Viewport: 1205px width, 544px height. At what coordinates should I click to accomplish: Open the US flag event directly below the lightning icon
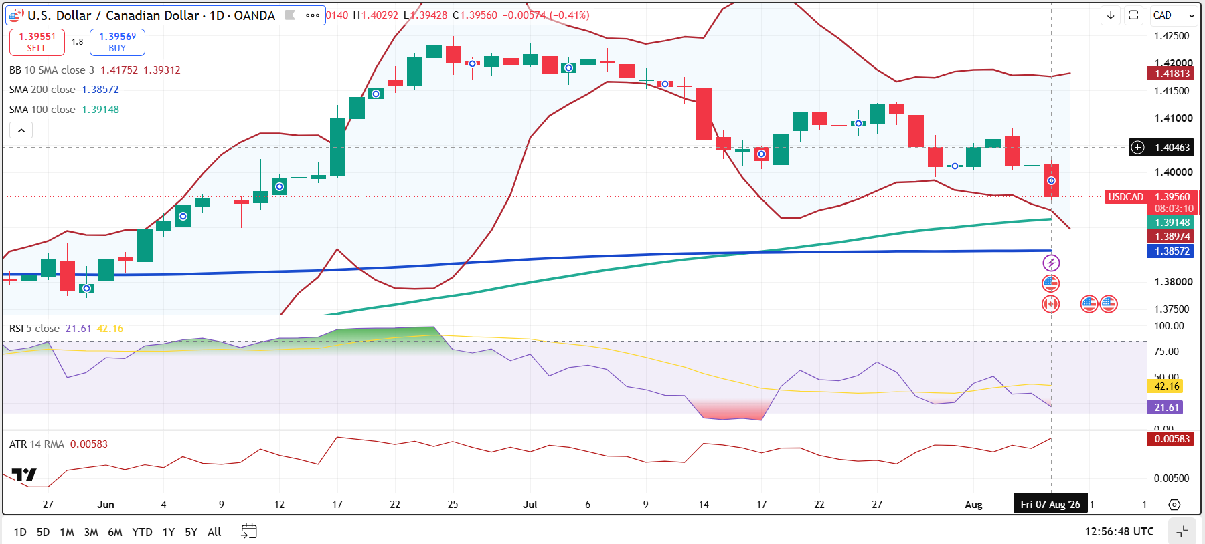point(1051,283)
